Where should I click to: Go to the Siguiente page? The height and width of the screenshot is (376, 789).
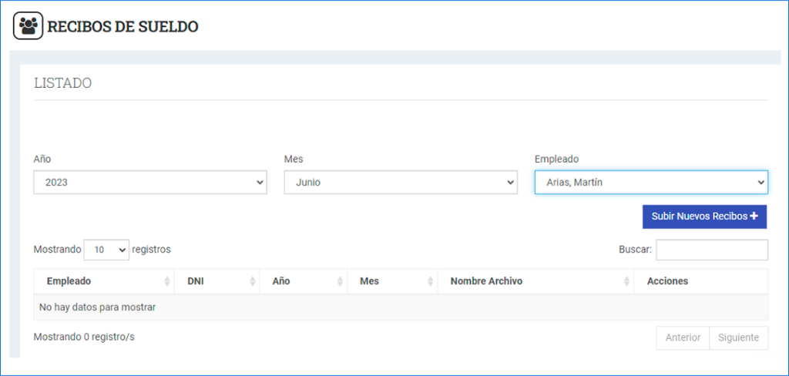coord(738,337)
